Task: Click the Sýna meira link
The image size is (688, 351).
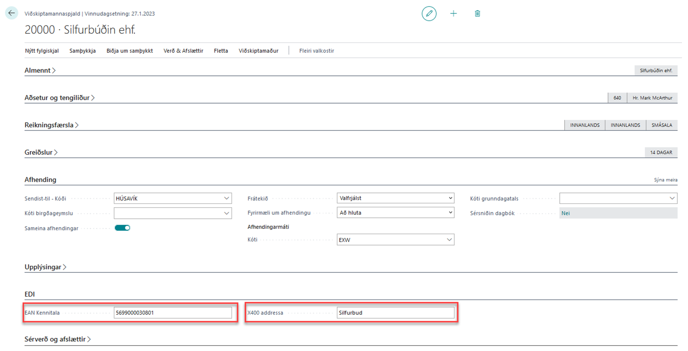Action: point(665,180)
